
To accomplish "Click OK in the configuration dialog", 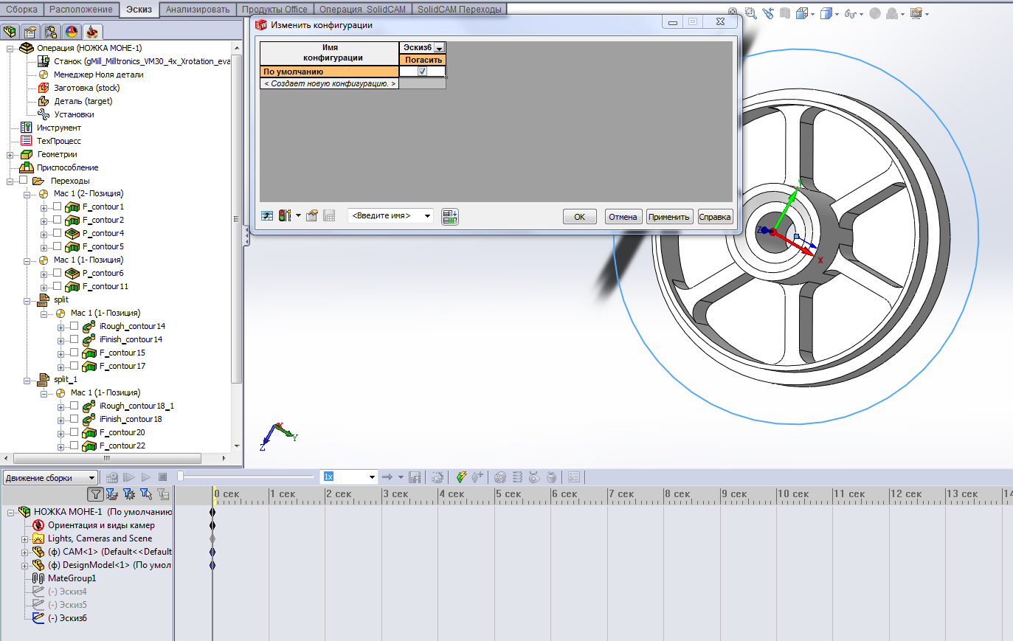I will pyautogui.click(x=579, y=217).
